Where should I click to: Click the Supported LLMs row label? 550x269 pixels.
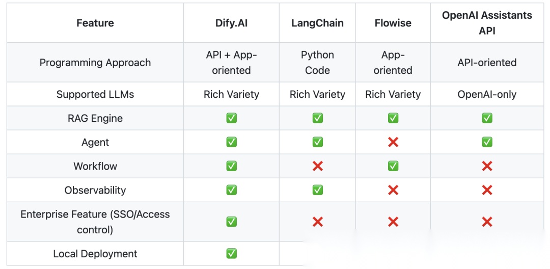pyautogui.click(x=95, y=94)
